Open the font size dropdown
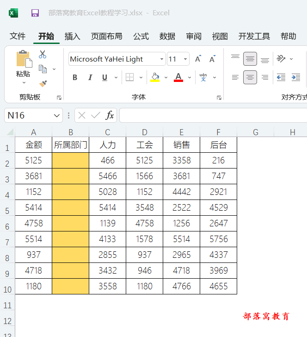This screenshot has width=307, height=337. click(x=185, y=59)
